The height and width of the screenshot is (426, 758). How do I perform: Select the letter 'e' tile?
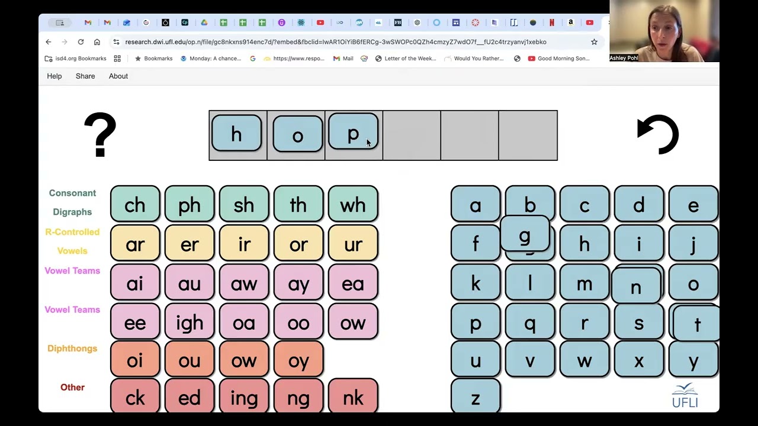tap(693, 205)
